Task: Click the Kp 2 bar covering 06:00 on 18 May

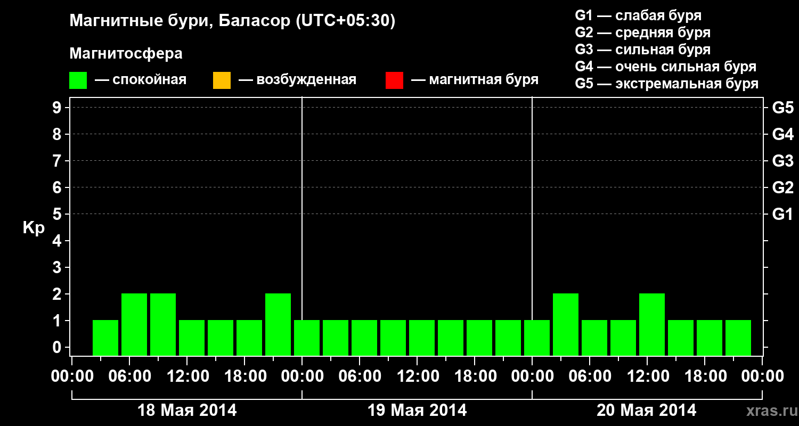Action: 134,324
